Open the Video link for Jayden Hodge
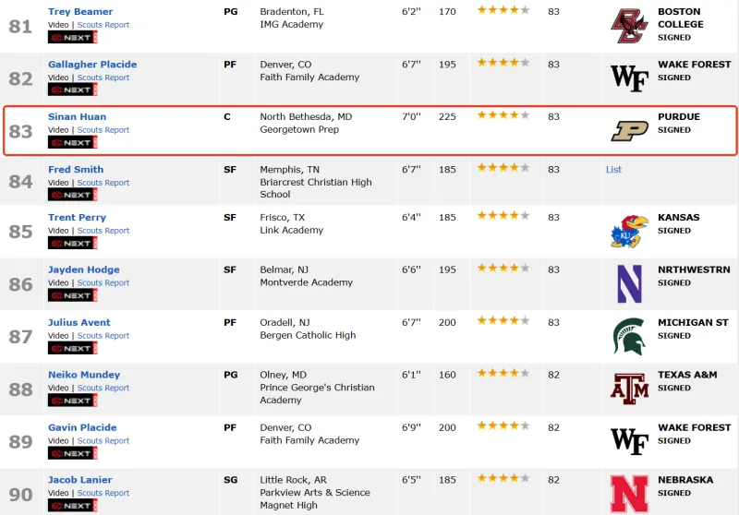 (58, 283)
